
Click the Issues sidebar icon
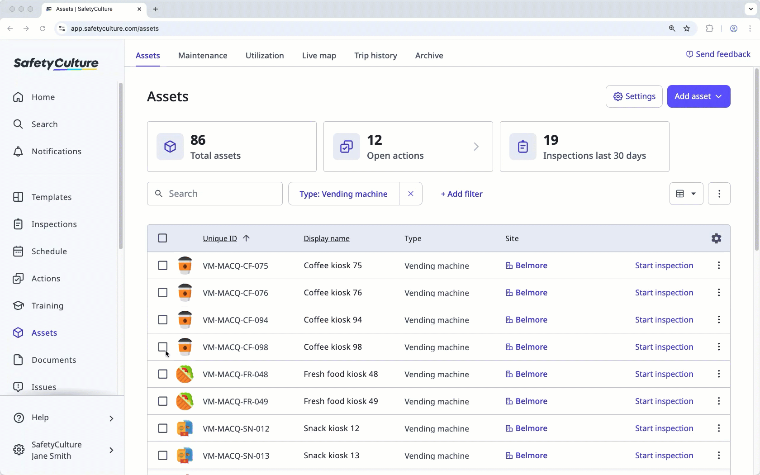coord(18,387)
